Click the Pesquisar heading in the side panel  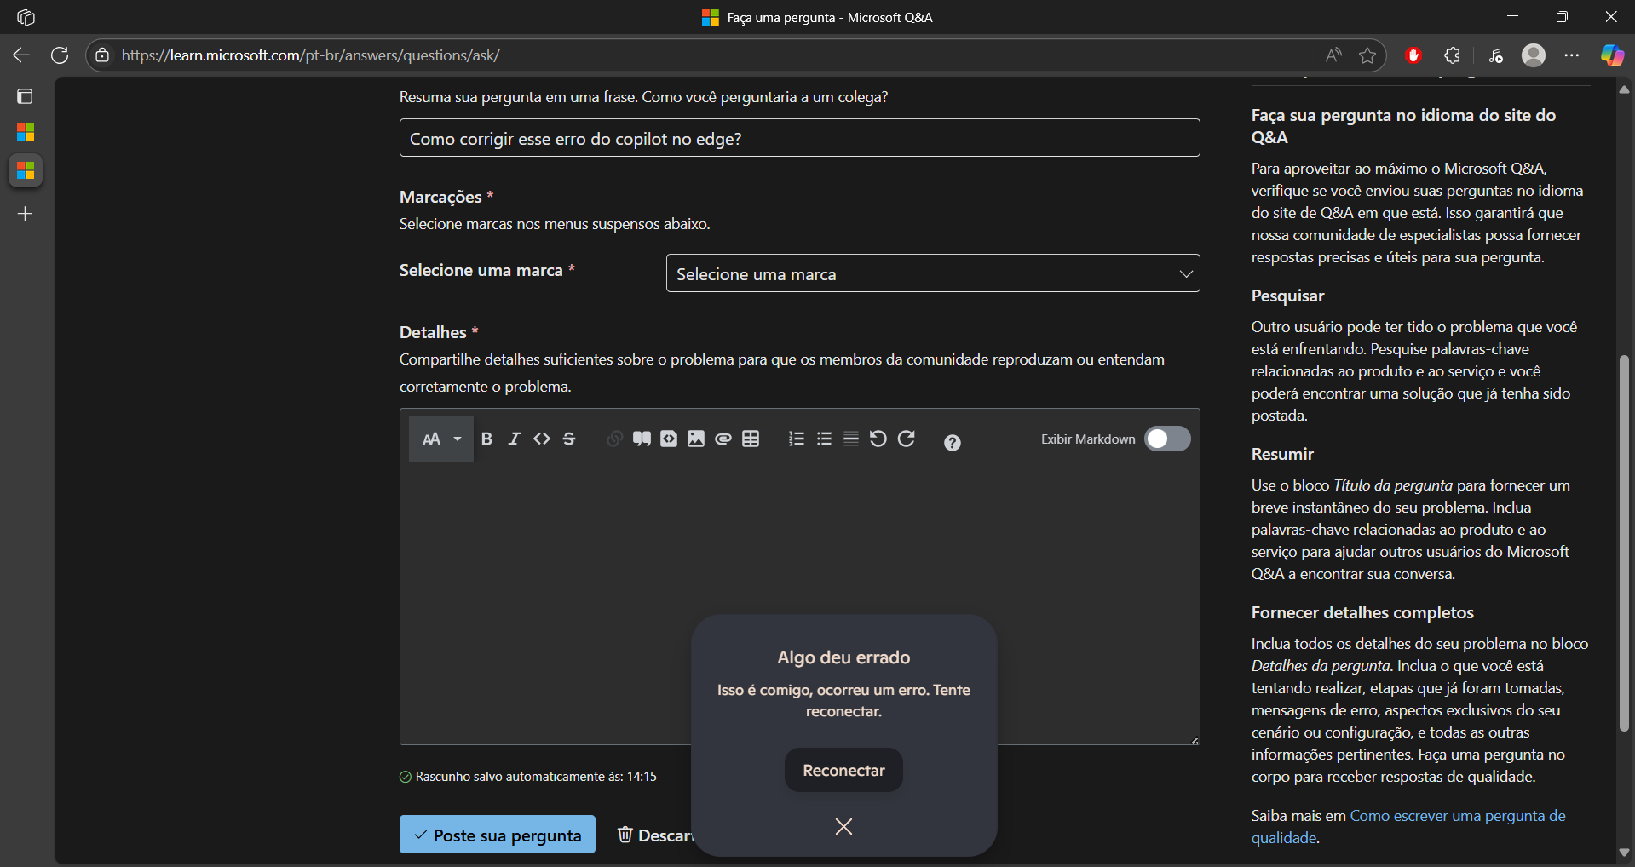click(x=1287, y=296)
